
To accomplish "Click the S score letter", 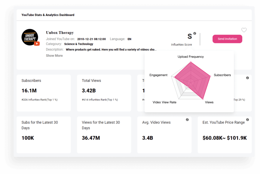I will coord(190,36).
